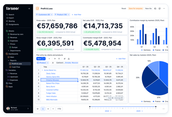Switch to half-year H granularity
172x117 pixels.
click(x=48, y=109)
